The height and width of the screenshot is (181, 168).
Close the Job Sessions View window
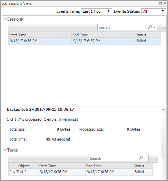pos(165,3)
